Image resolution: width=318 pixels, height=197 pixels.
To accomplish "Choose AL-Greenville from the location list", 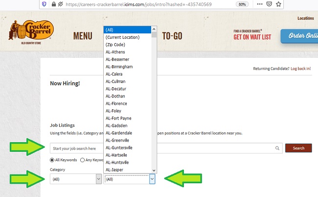I will 127,140.
